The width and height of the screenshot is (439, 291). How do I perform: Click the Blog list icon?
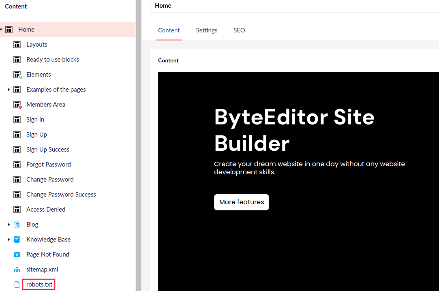pyautogui.click(x=17, y=225)
